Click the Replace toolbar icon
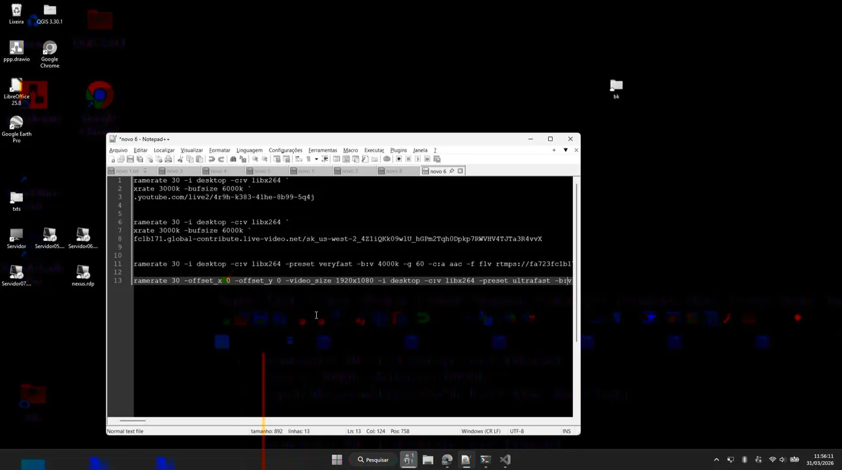The width and height of the screenshot is (842, 470). [243, 159]
